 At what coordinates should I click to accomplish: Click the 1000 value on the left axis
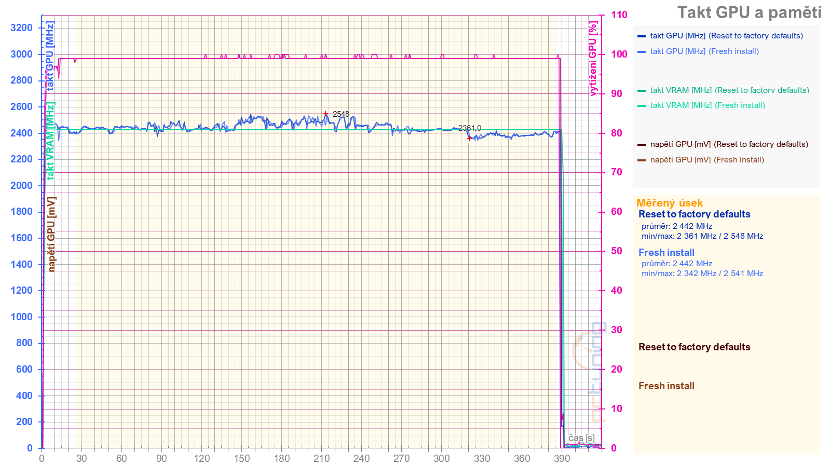point(21,317)
